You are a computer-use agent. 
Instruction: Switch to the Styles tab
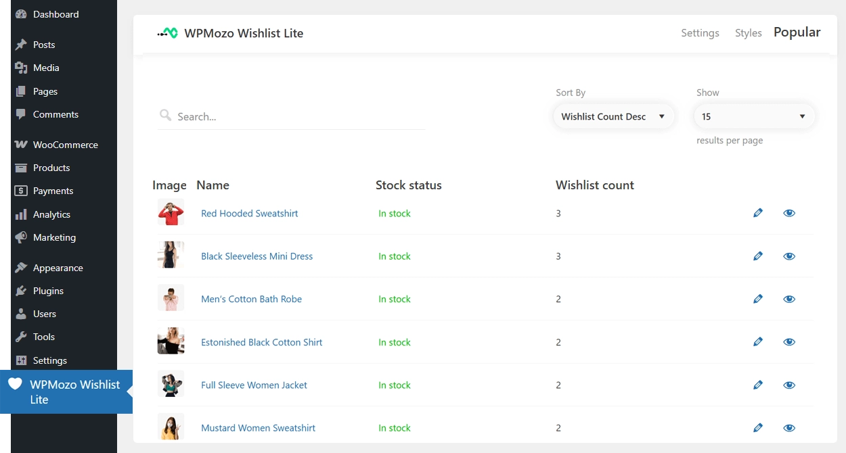749,33
